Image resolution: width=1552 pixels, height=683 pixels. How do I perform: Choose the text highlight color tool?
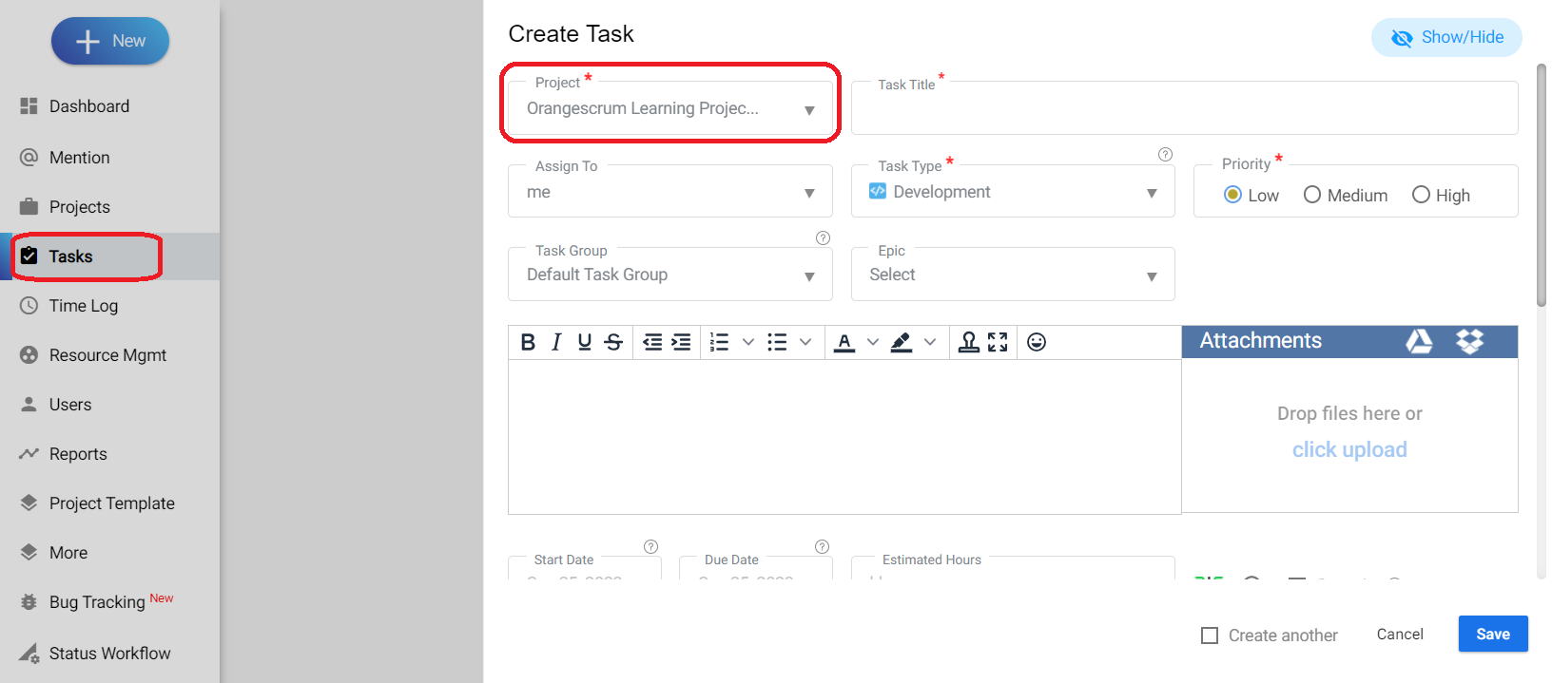[x=902, y=342]
